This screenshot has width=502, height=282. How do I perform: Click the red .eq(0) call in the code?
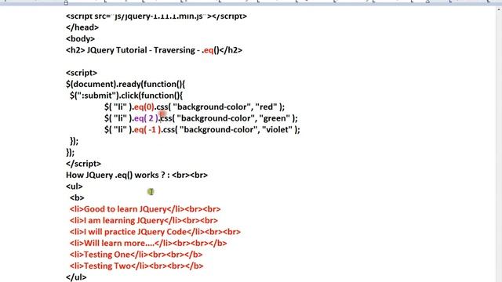click(144, 107)
